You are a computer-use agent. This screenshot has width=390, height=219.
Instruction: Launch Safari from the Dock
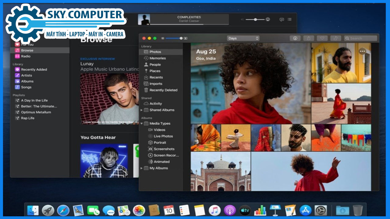(63, 210)
